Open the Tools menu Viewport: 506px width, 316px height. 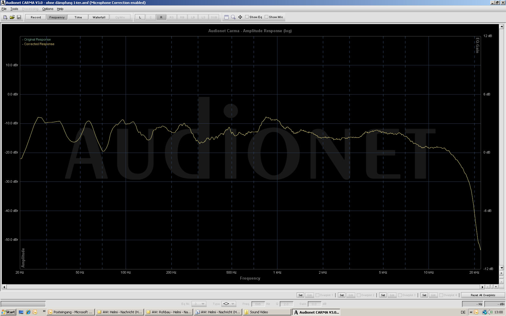pyautogui.click(x=14, y=9)
